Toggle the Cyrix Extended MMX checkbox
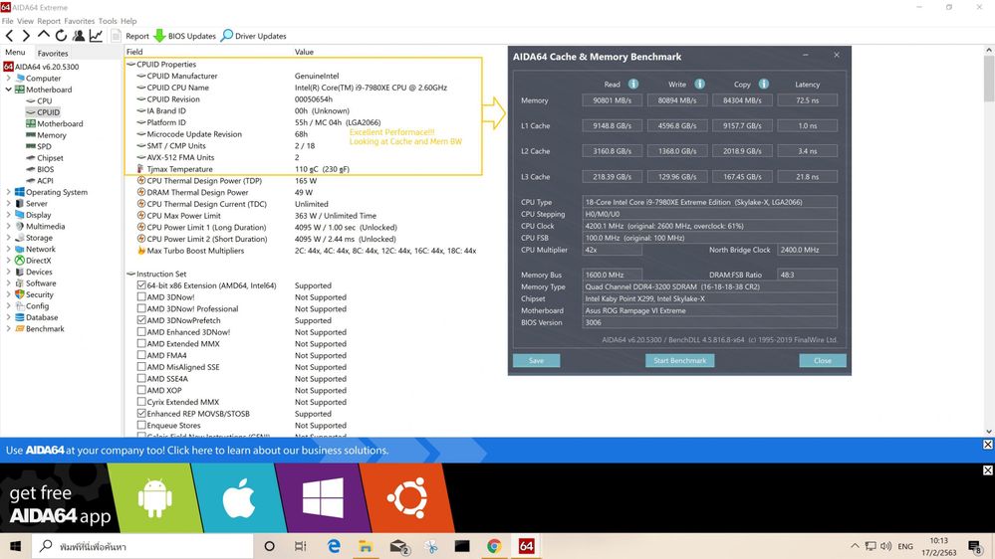The width and height of the screenshot is (995, 559). point(141,402)
